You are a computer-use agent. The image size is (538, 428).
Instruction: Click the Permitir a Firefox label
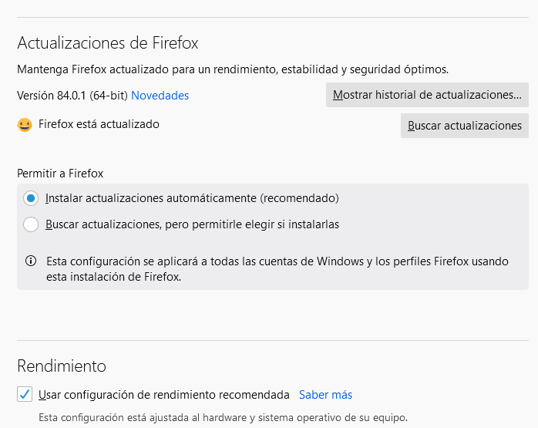pos(60,174)
